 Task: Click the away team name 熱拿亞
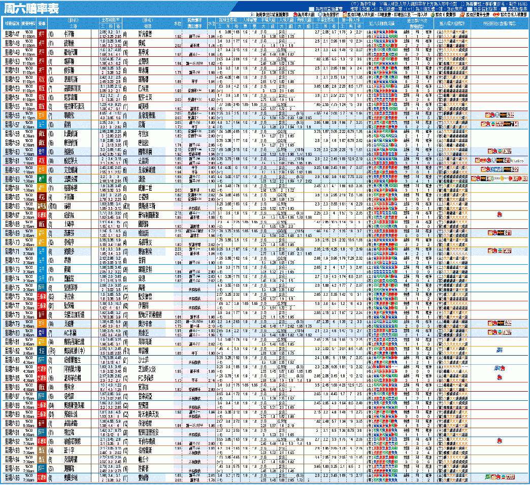(x=143, y=333)
